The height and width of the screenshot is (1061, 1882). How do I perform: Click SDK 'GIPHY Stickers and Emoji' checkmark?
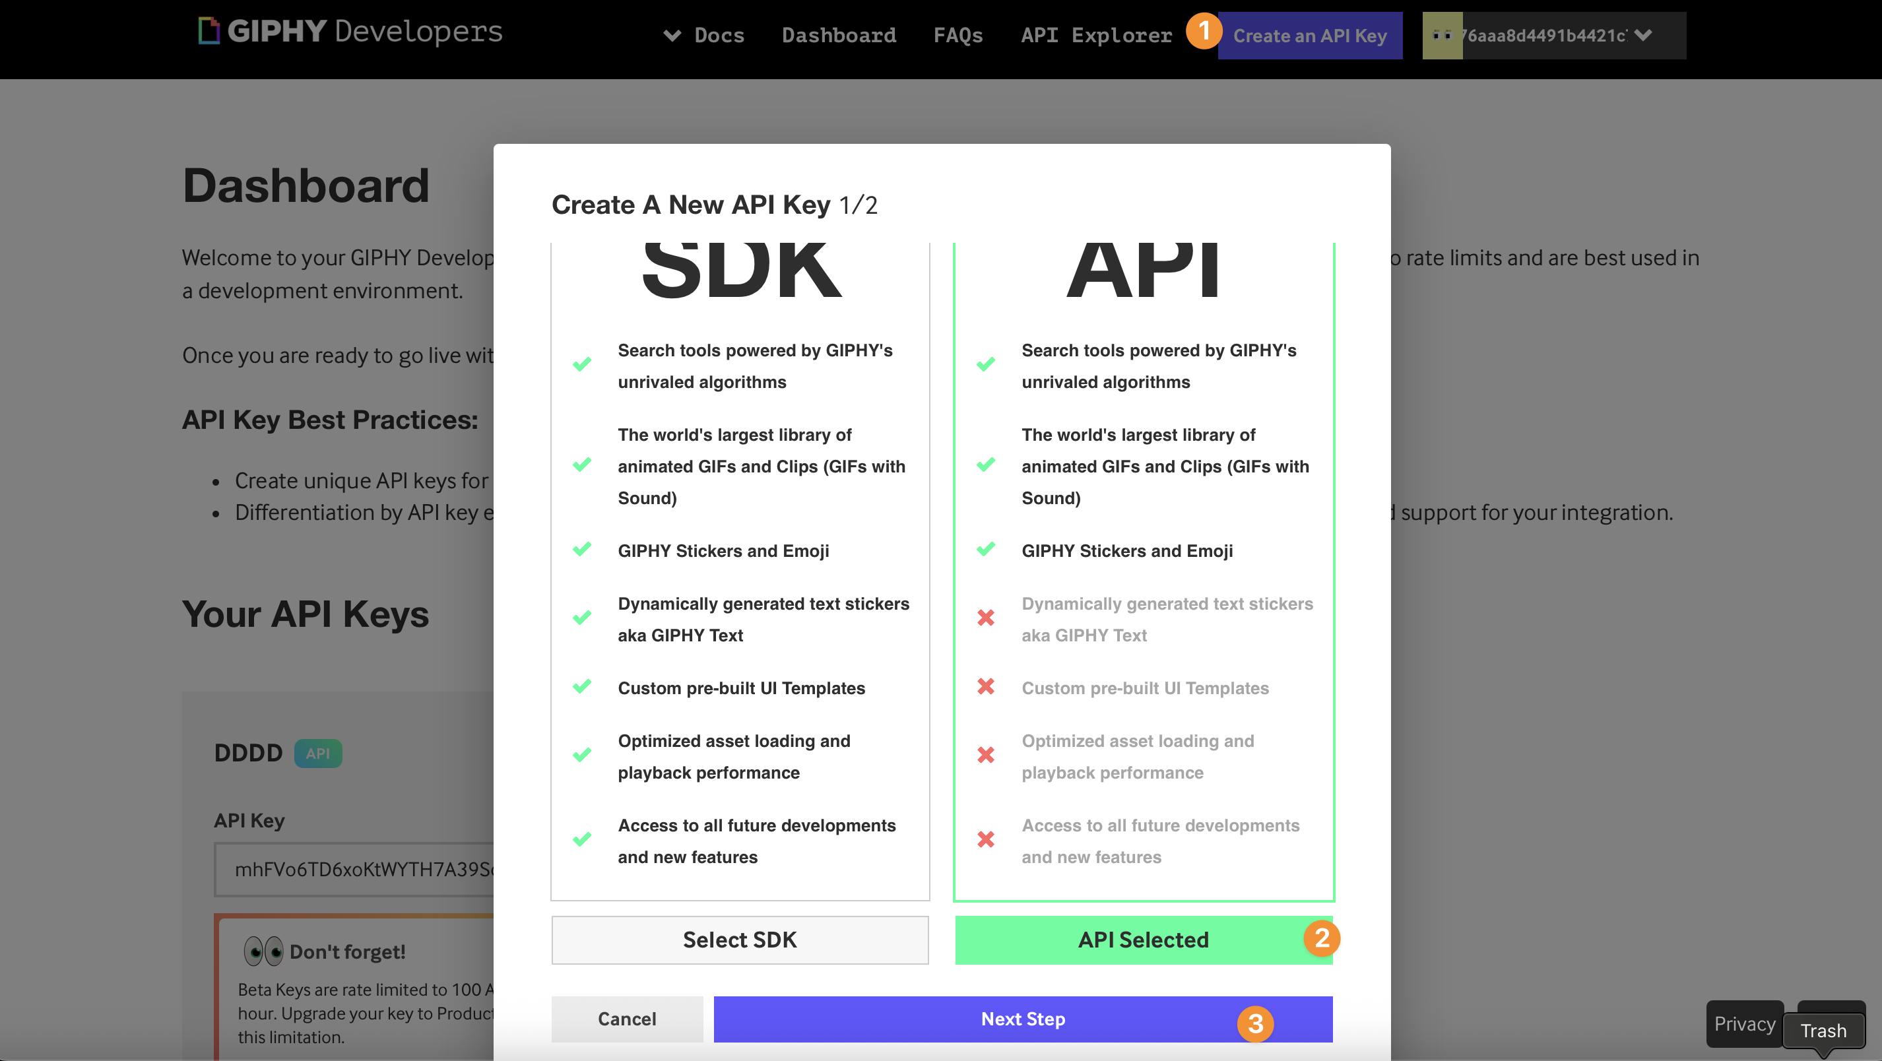582,549
